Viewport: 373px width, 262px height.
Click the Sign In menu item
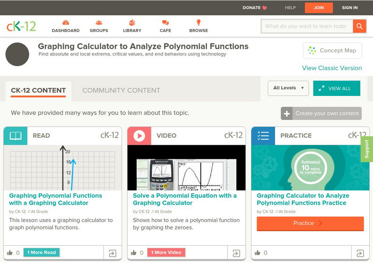(350, 8)
